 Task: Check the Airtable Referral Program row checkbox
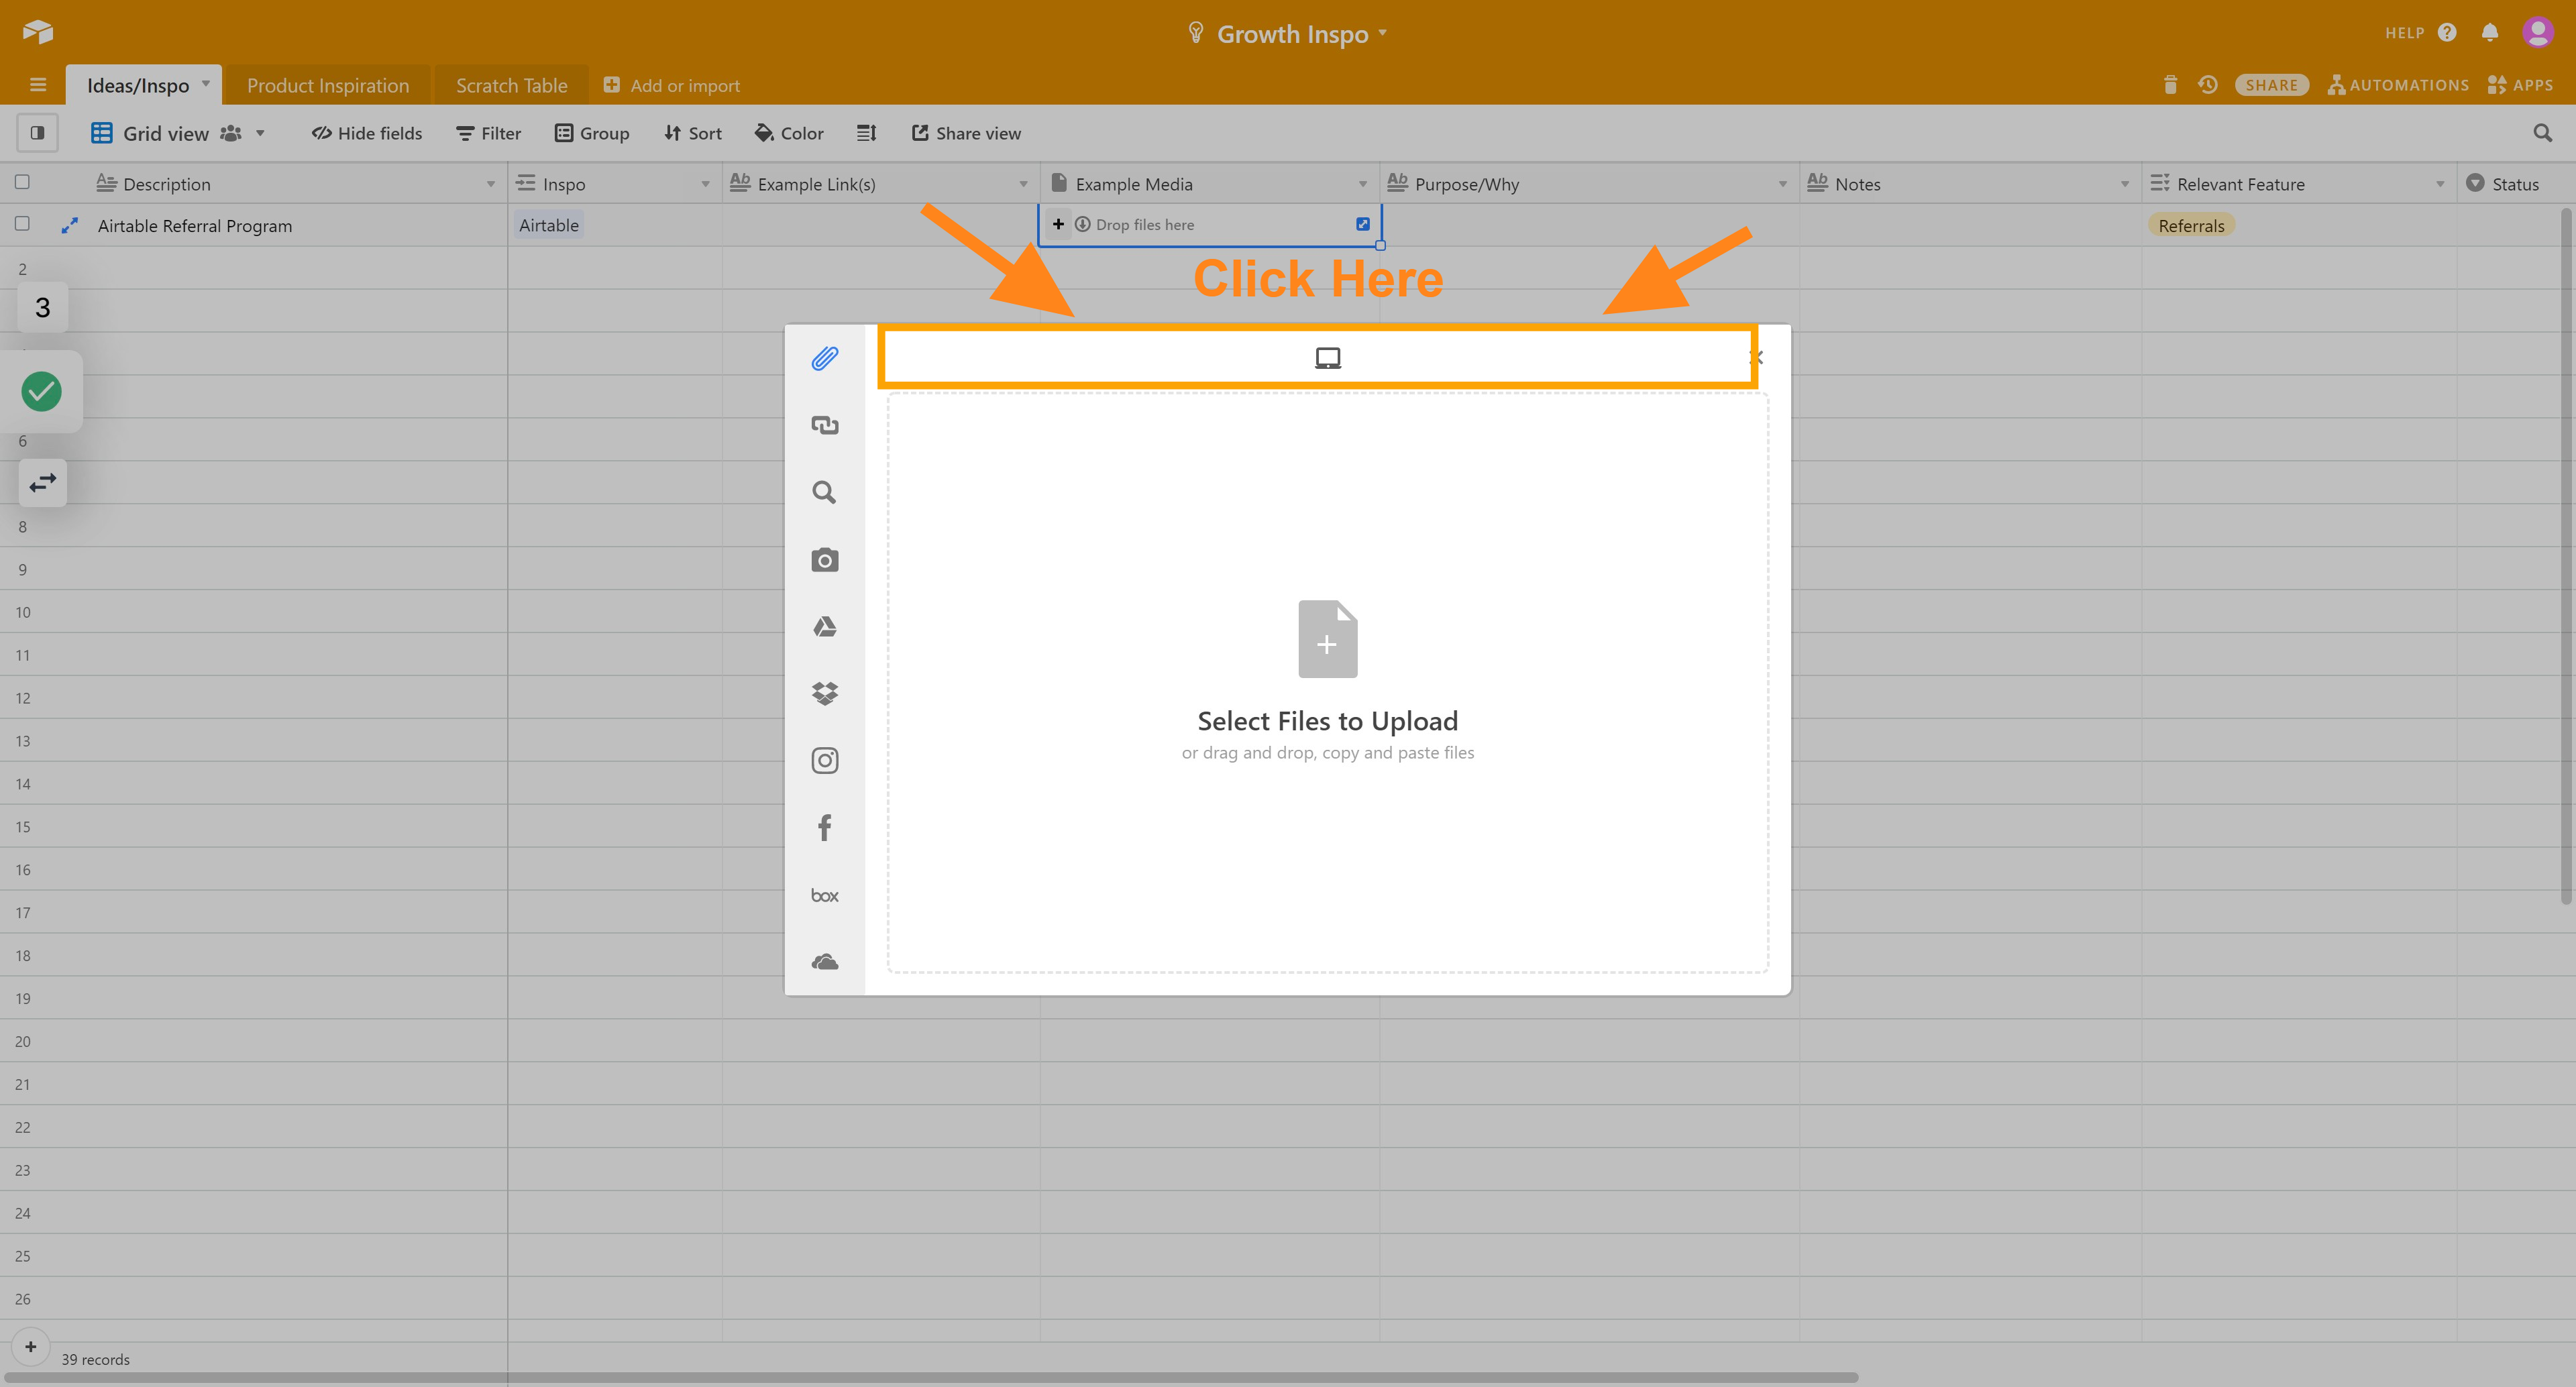click(22, 224)
